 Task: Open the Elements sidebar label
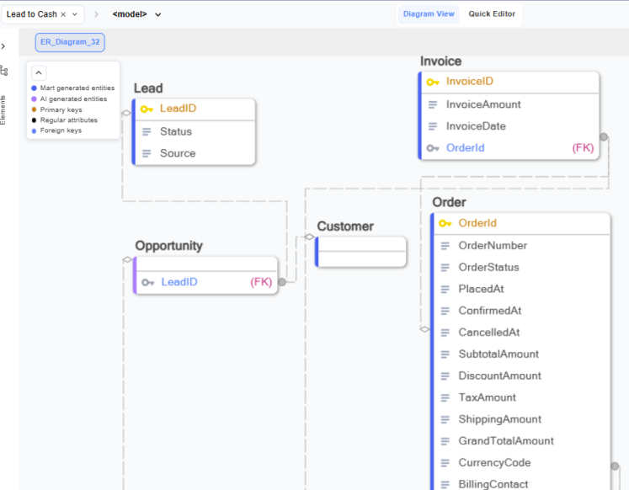[x=3, y=109]
